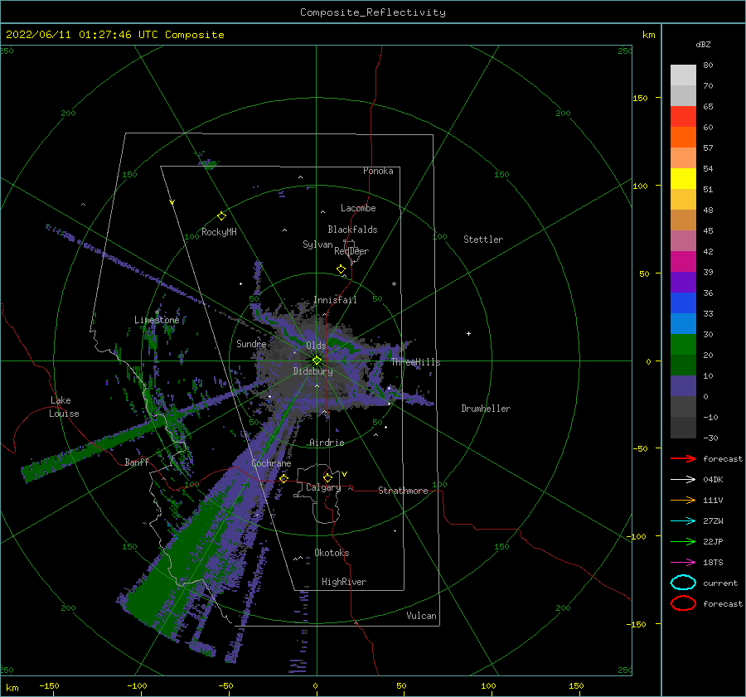The image size is (746, 697).
Task: Click the white plus marker west of Drumheller
Action: [468, 333]
